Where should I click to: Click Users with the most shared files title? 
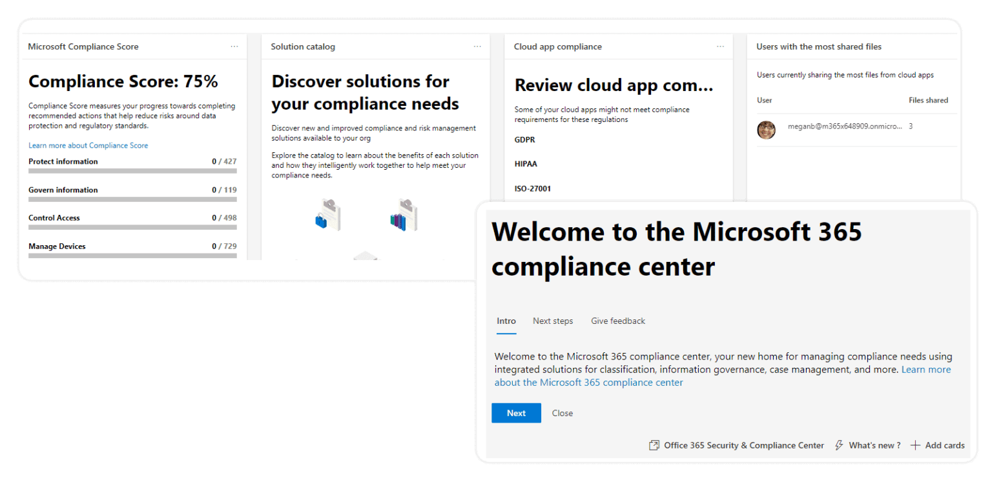[x=819, y=46]
